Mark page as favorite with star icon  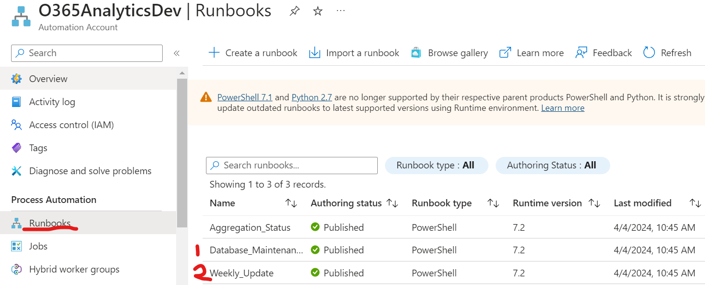(x=318, y=12)
